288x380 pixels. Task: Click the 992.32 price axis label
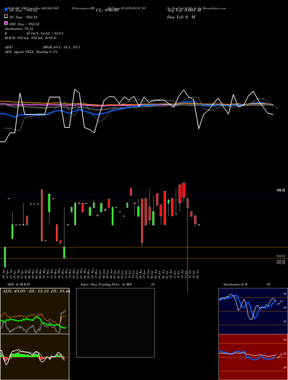282,256
